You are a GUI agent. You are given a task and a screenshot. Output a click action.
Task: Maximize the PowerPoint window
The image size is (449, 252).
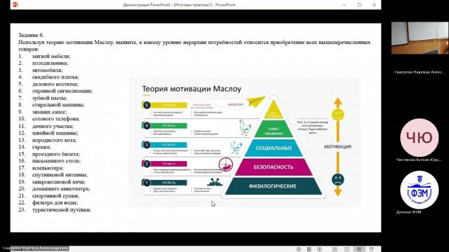click(x=359, y=5)
